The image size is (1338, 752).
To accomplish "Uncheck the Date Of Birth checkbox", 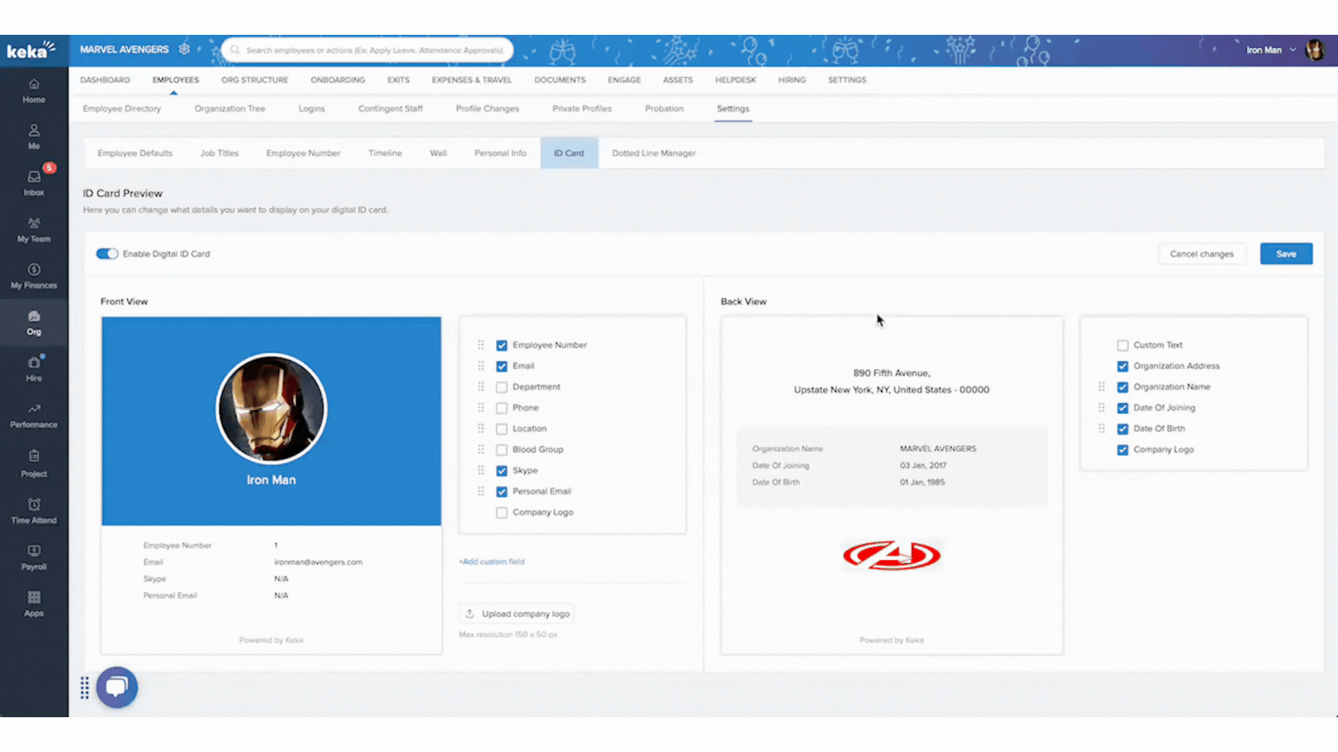I will [1123, 429].
